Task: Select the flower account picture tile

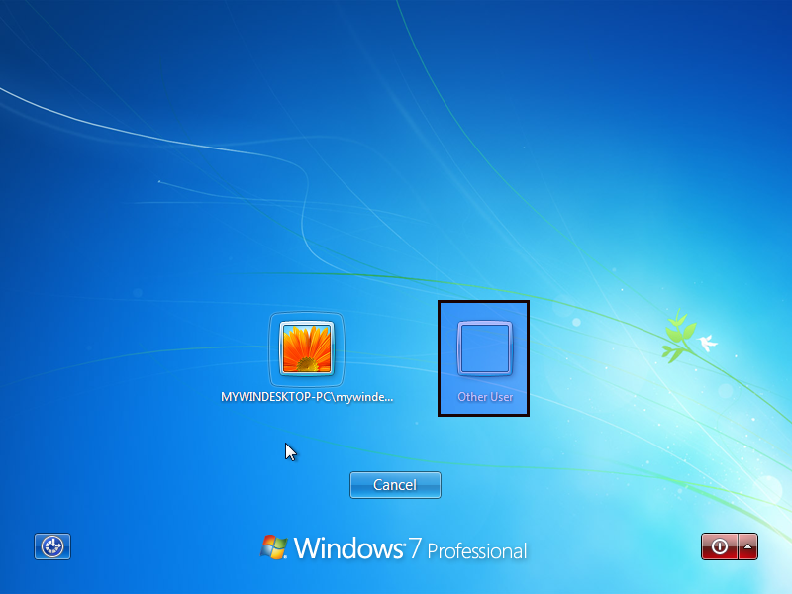Action: point(307,348)
